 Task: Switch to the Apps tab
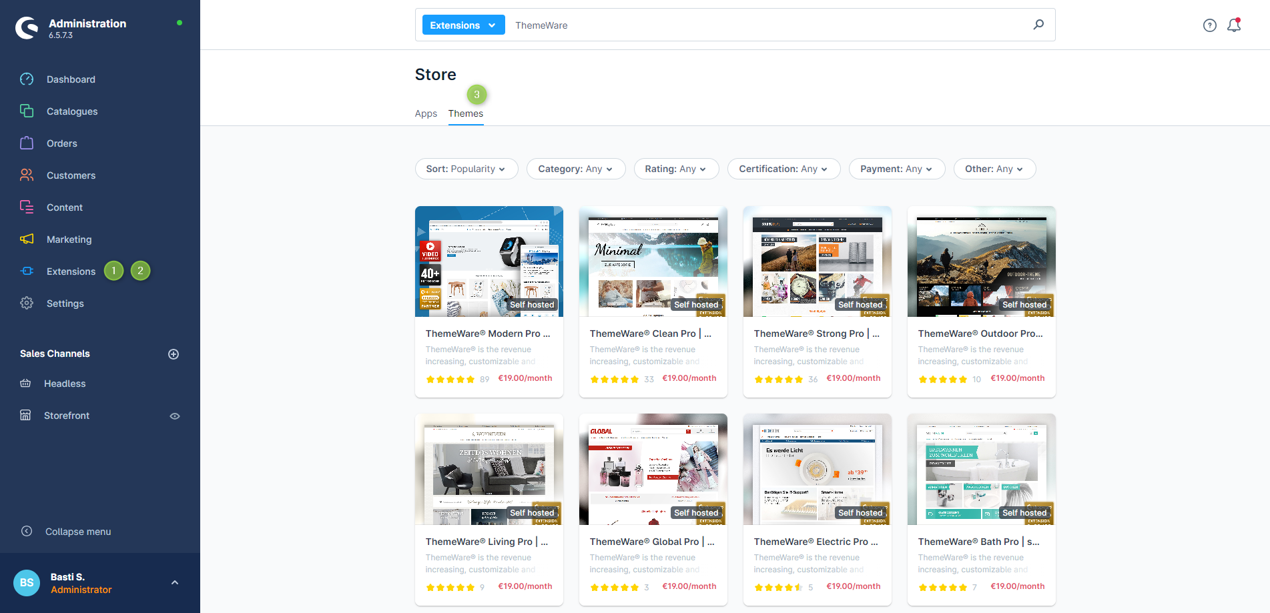tap(426, 113)
